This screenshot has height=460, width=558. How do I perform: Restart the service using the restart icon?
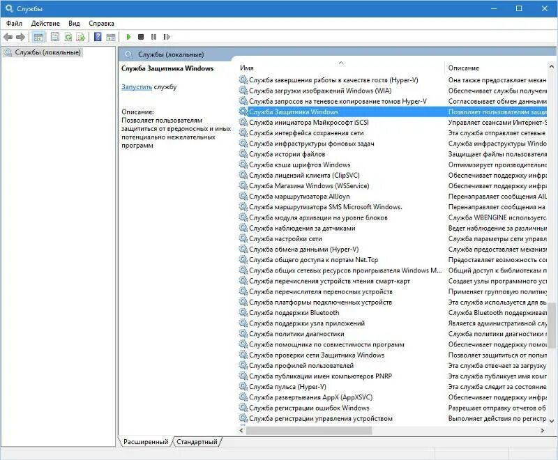pos(167,36)
